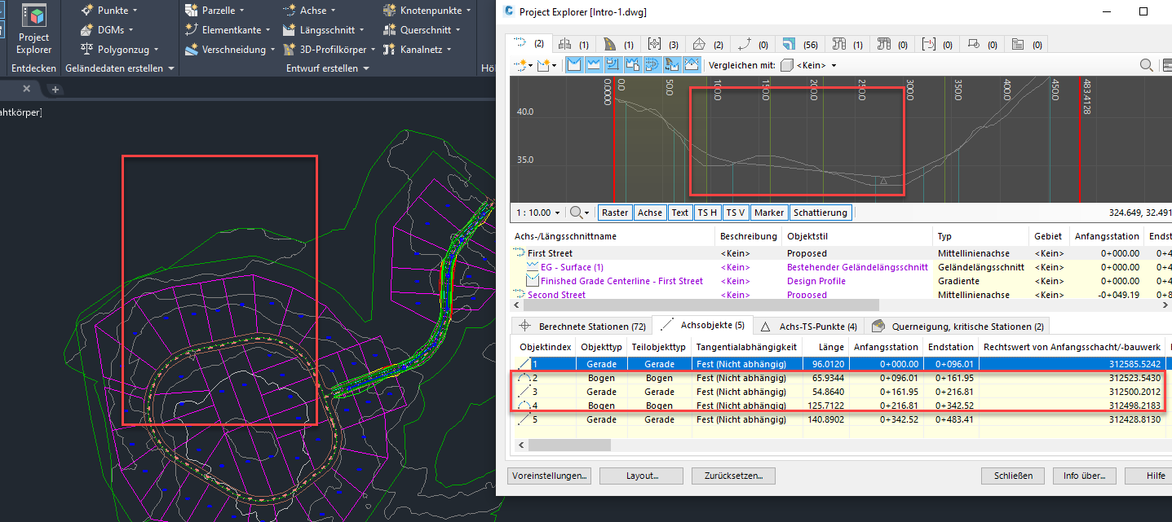Toggle the Marker display option
The image size is (1172, 522).
coord(768,213)
